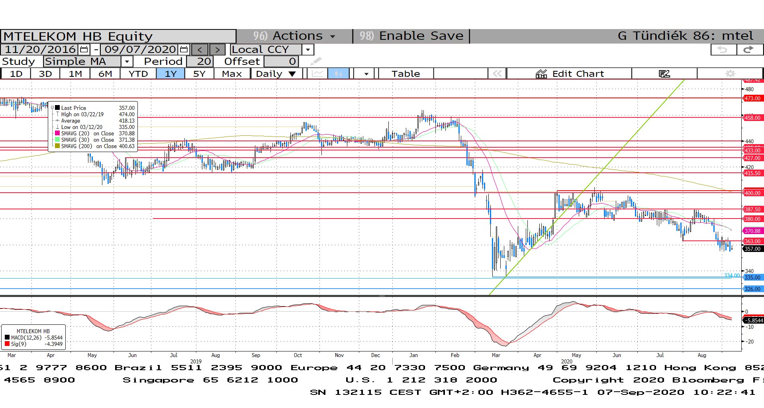The width and height of the screenshot is (764, 408).
Task: Click the 363.00 price level label
Action: click(x=753, y=241)
